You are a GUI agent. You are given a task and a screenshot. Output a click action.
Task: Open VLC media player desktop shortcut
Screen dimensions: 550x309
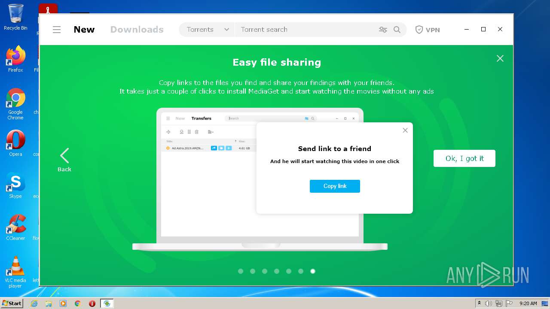15,272
